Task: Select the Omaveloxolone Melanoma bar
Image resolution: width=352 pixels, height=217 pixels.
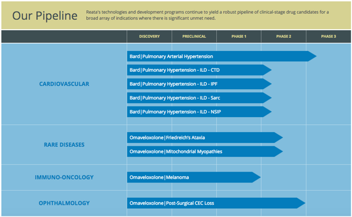Action: click(x=194, y=178)
